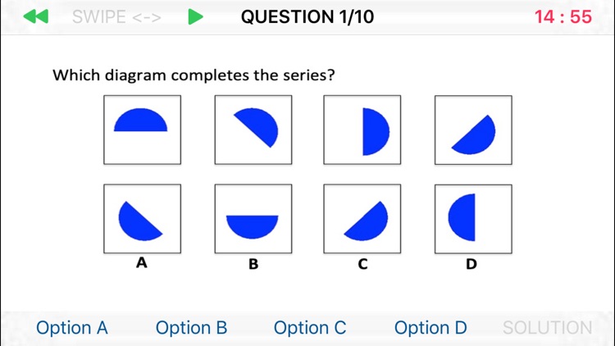Image resolution: width=615 pixels, height=346 pixels.
Task: Tap the third series diagram with right semicircle
Action: point(362,130)
